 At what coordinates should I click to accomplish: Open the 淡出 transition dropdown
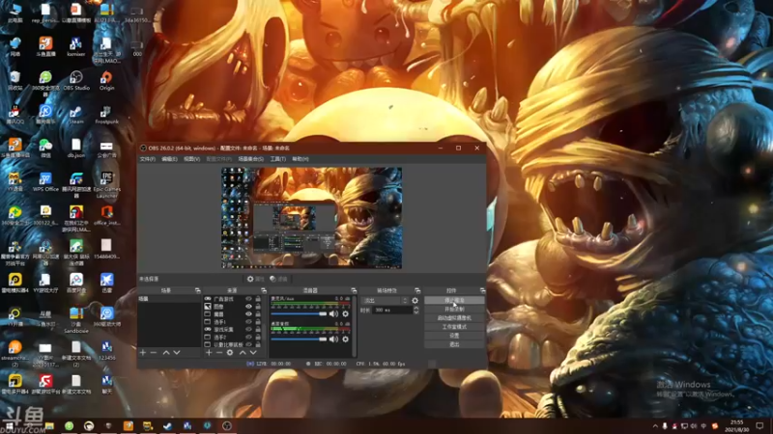click(x=386, y=301)
